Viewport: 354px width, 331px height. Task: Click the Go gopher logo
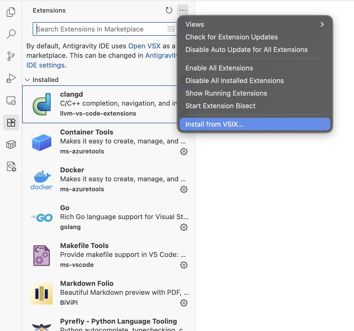tap(42, 218)
